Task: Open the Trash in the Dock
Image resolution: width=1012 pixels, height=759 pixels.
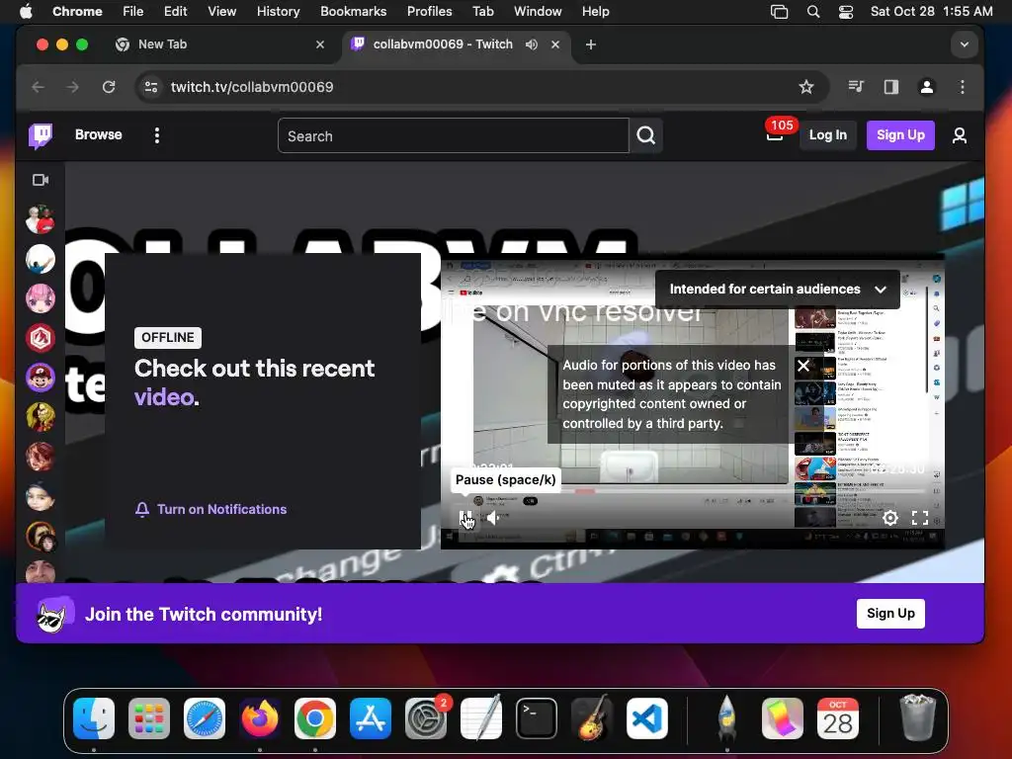Action: tap(917, 718)
